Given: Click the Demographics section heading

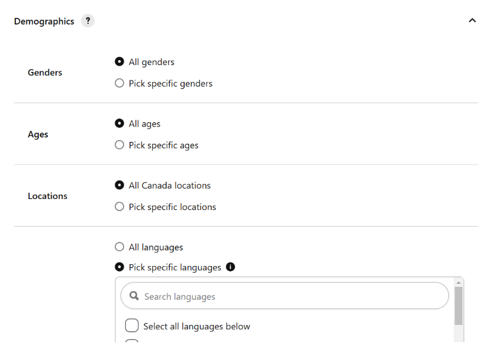Looking at the screenshot, I should [44, 21].
